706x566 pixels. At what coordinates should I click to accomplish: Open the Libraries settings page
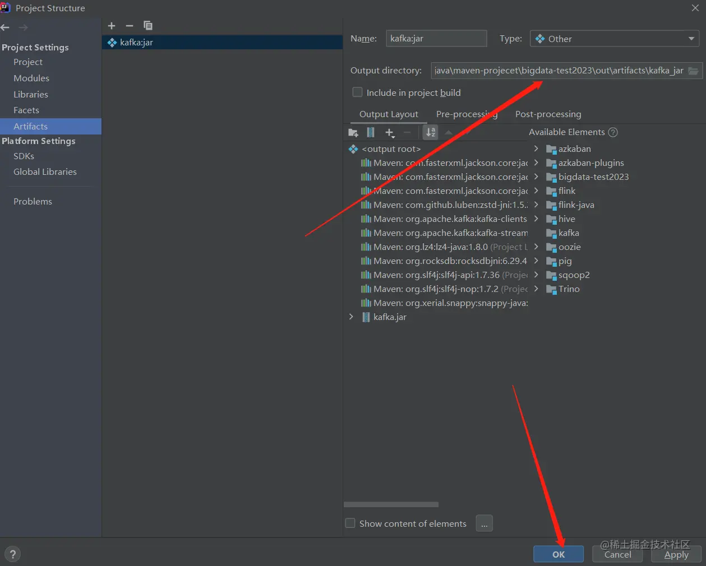tap(31, 95)
